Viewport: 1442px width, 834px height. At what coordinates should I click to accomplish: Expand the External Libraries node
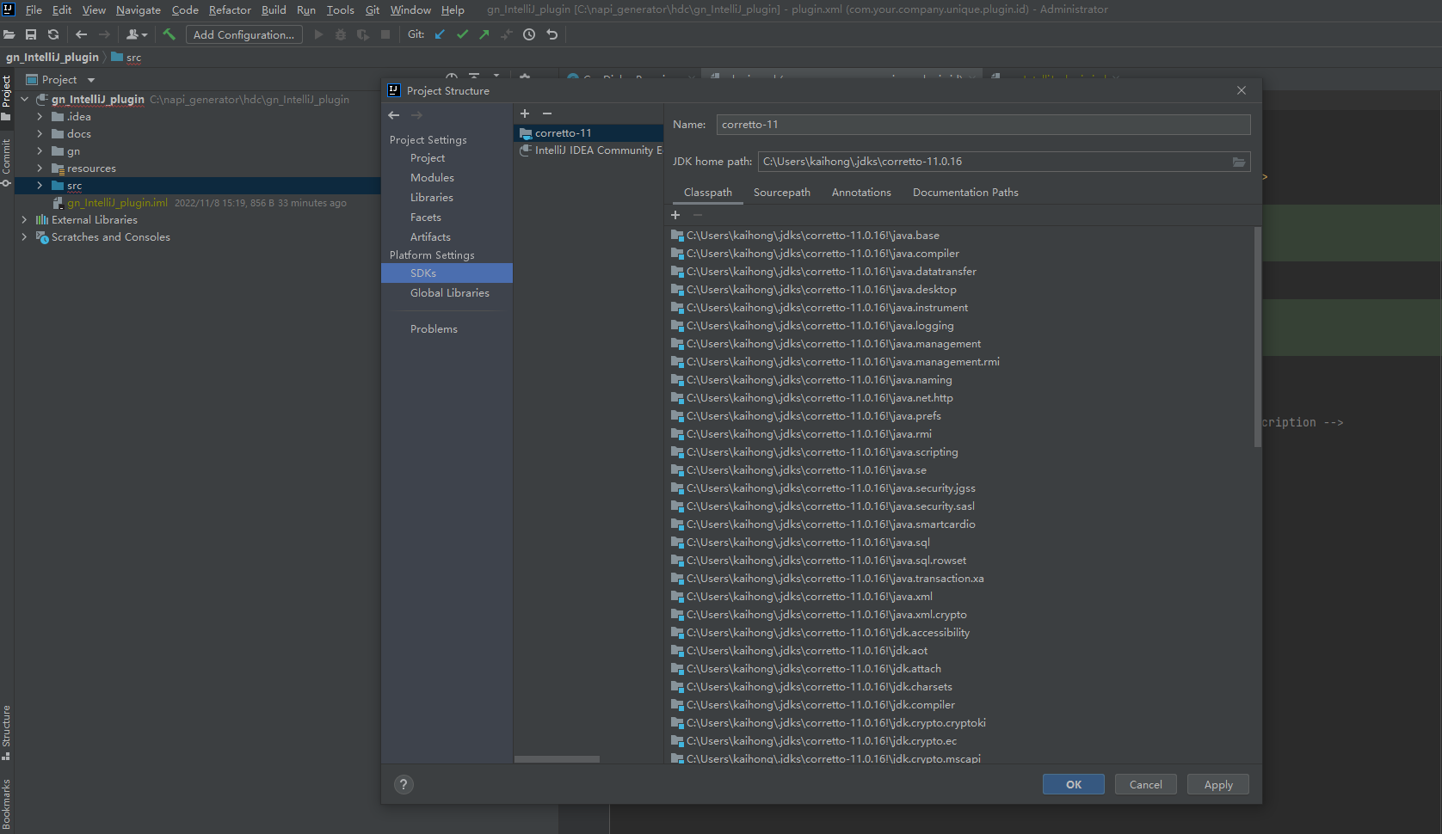click(x=24, y=220)
